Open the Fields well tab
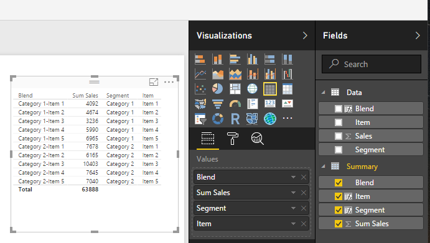 (x=208, y=139)
